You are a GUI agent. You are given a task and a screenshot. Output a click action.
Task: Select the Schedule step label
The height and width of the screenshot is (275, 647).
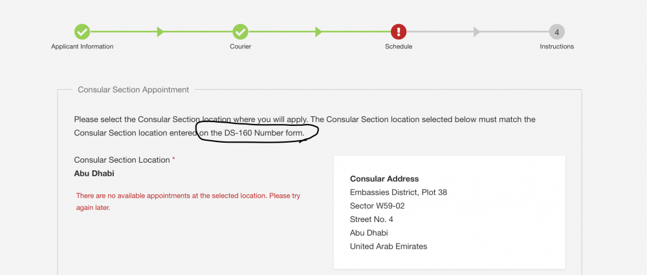(x=399, y=46)
